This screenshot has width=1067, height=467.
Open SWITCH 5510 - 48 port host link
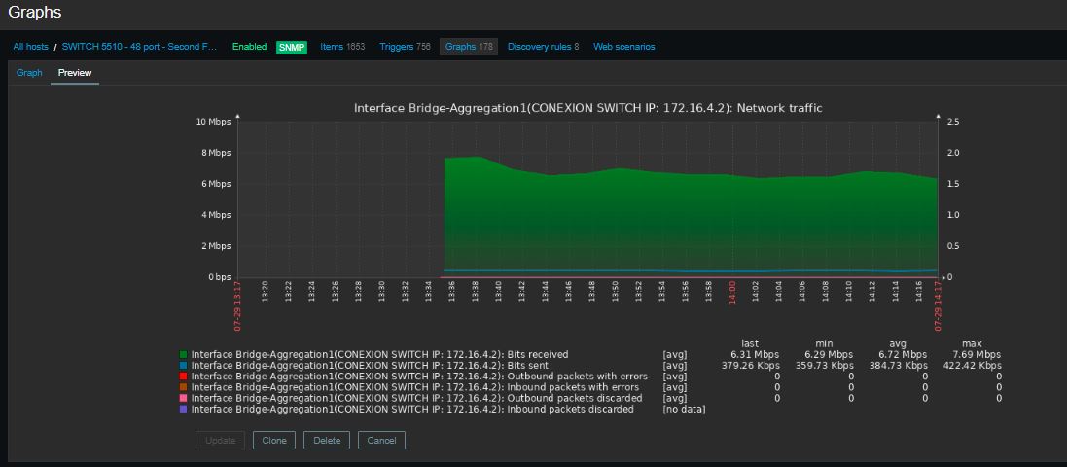pos(139,47)
